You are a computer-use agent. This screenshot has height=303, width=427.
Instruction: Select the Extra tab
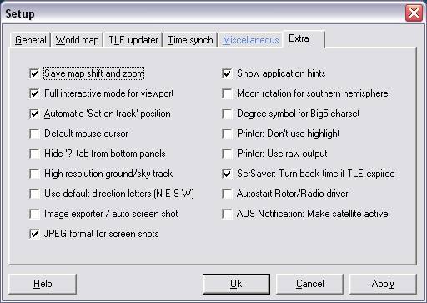click(x=304, y=39)
